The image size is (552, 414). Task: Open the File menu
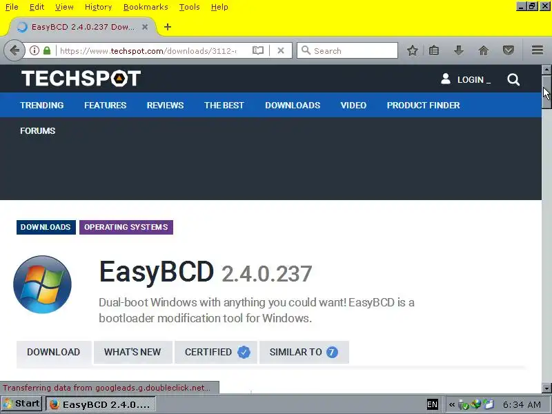click(12, 7)
